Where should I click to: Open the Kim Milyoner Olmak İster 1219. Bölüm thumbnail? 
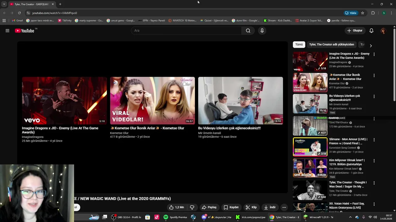pyautogui.click(x=310, y=168)
